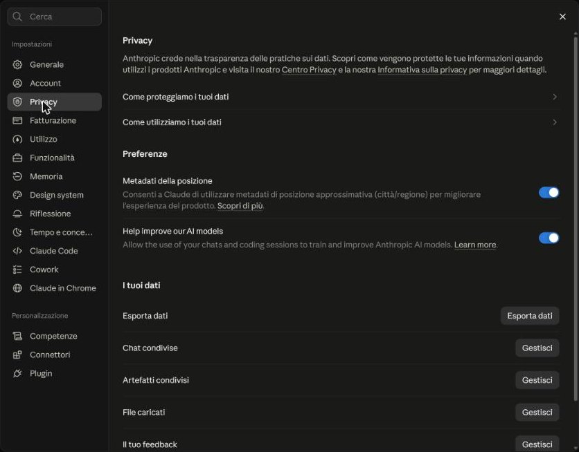Open Account settings section
Screen dimensions: 579x452
pyautogui.click(x=54, y=83)
